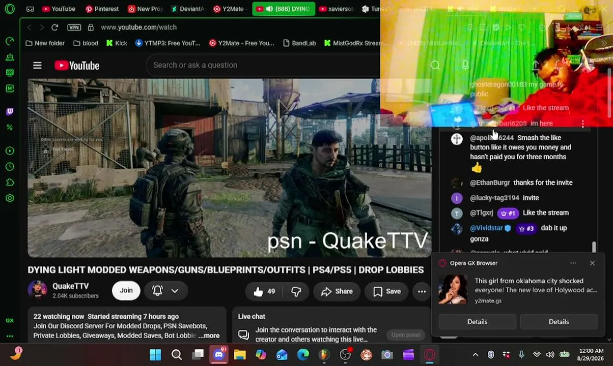Open File Explorer from taskbar
The width and height of the screenshot is (613, 366).
(240, 354)
